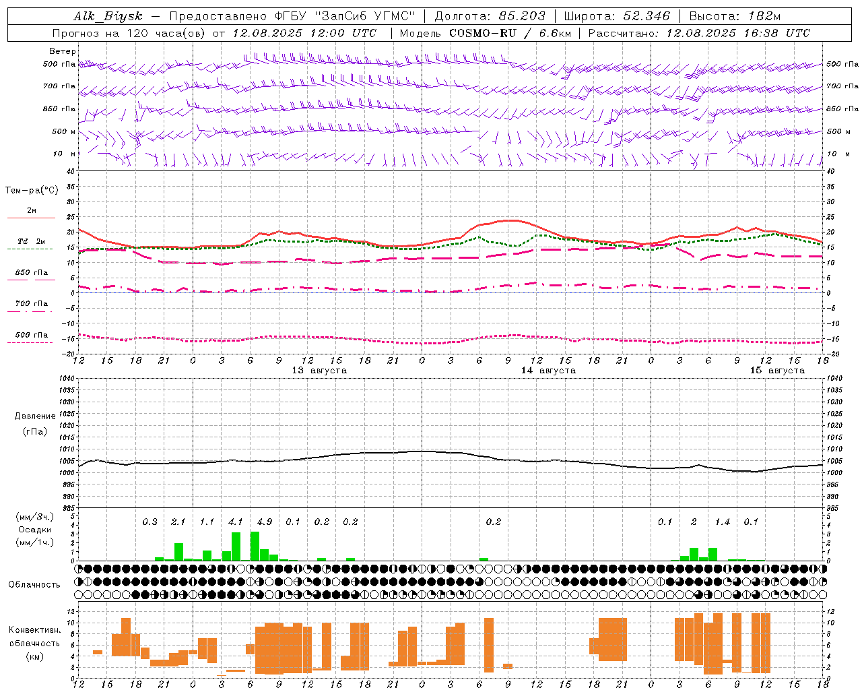
Task: Click the '(мм/1ч.)' precipitation unit label
Action: [35, 542]
